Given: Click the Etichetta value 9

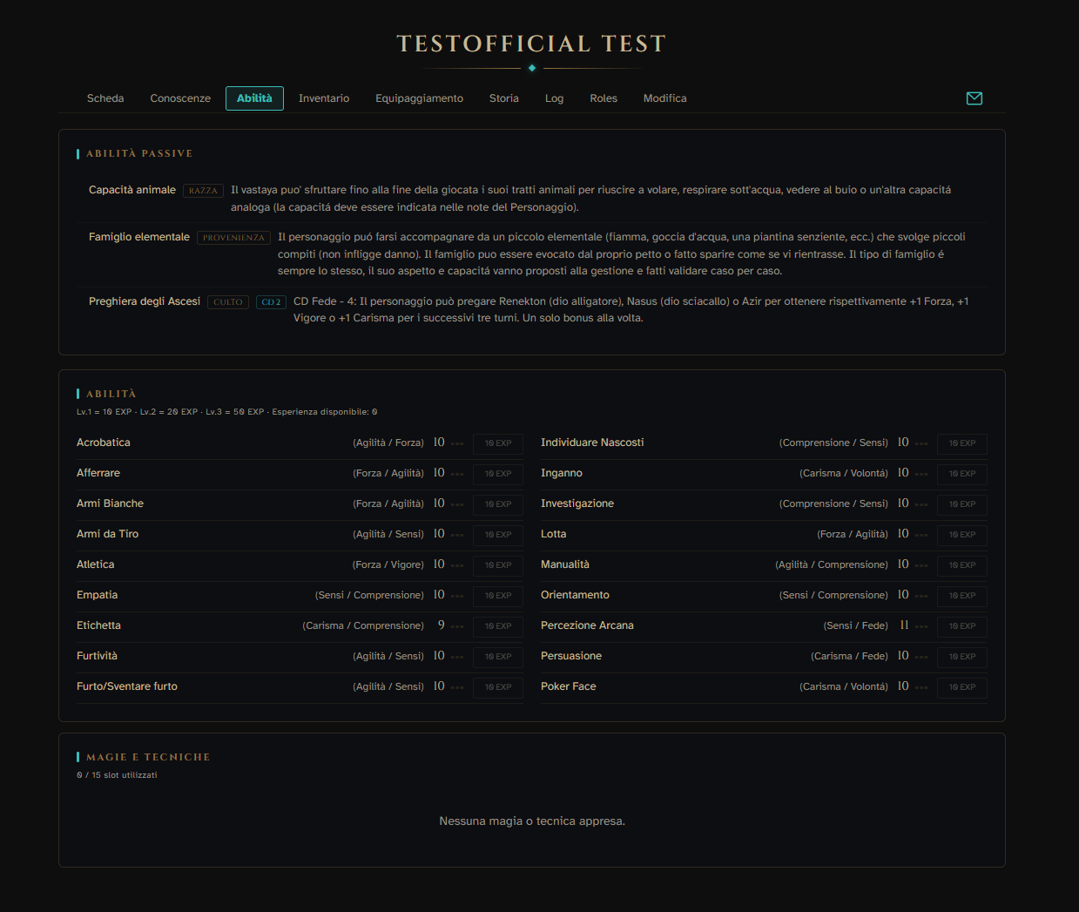Looking at the screenshot, I should 442,625.
